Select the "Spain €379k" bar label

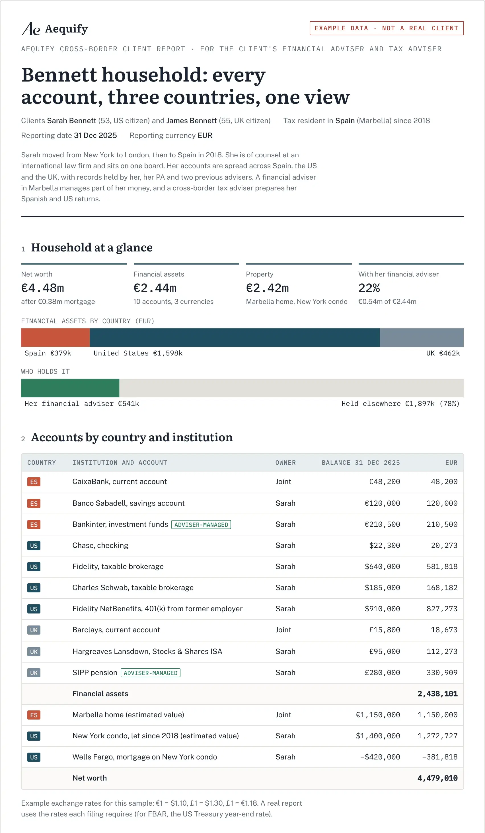click(48, 353)
